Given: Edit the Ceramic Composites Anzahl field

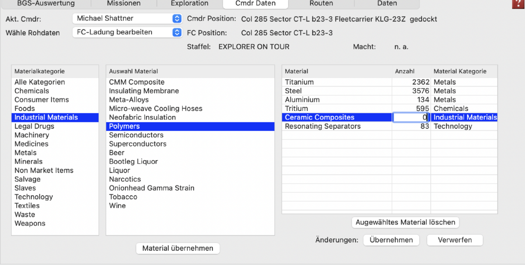Looking at the screenshot, I should tap(411, 118).
